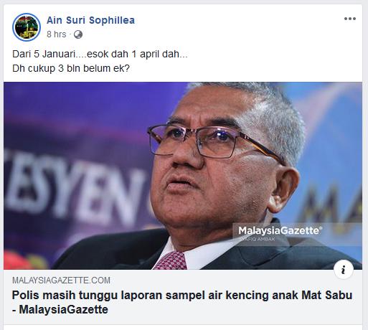Open the MALAYSIAGAZETTE.COM domain label
Viewport: 368px width, 330px height.
(61, 280)
